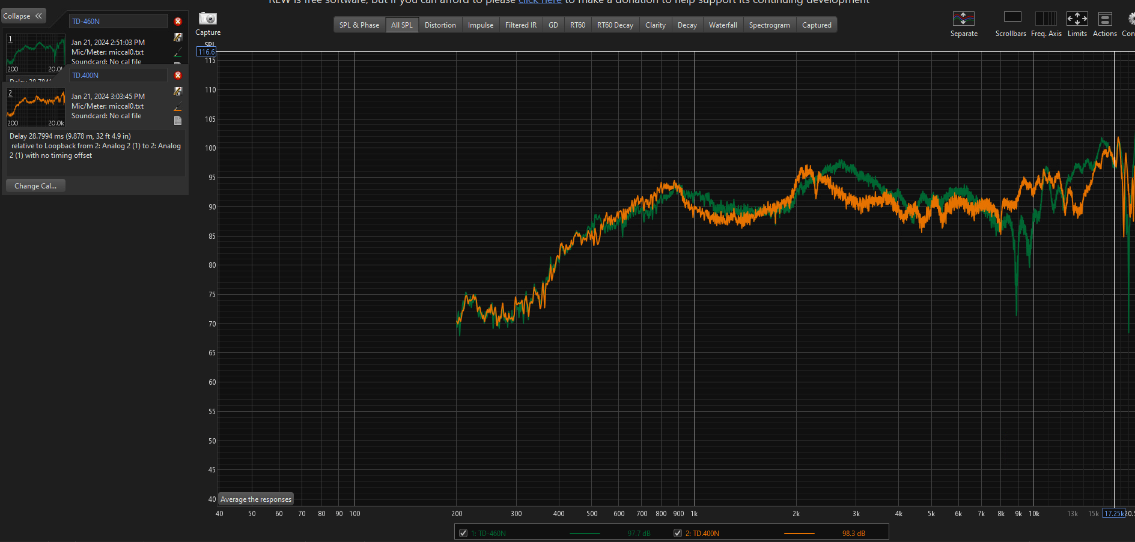
Task: Open the RT60 tab
Action: (577, 25)
